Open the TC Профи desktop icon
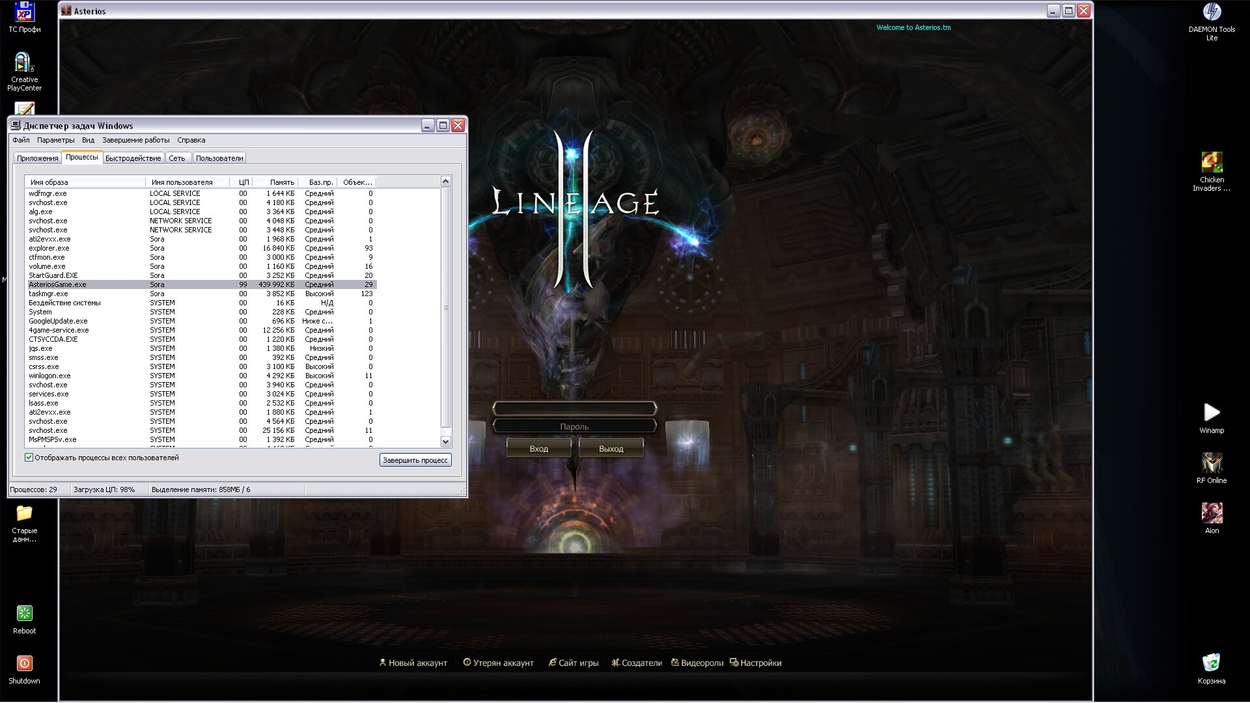This screenshot has height=703, width=1250. pyautogui.click(x=24, y=18)
